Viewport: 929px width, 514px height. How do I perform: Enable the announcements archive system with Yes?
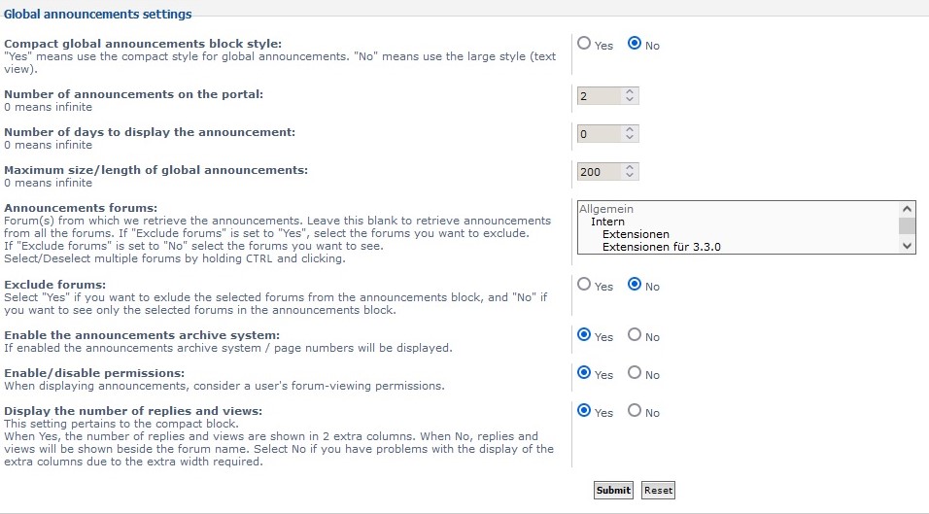[584, 335]
